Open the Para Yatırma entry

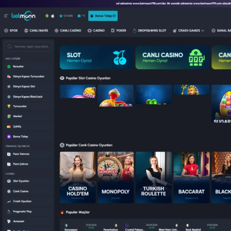21,154
